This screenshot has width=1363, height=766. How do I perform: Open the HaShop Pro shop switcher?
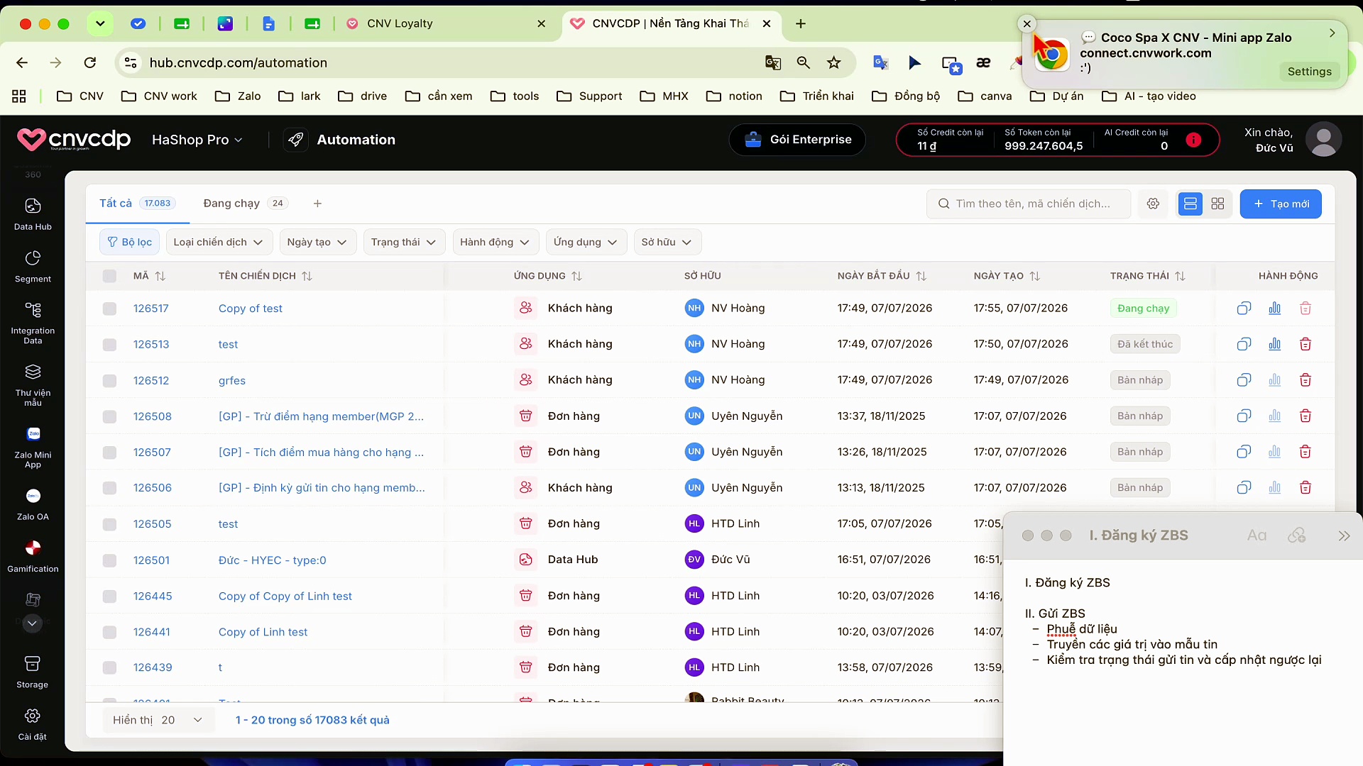tap(197, 140)
